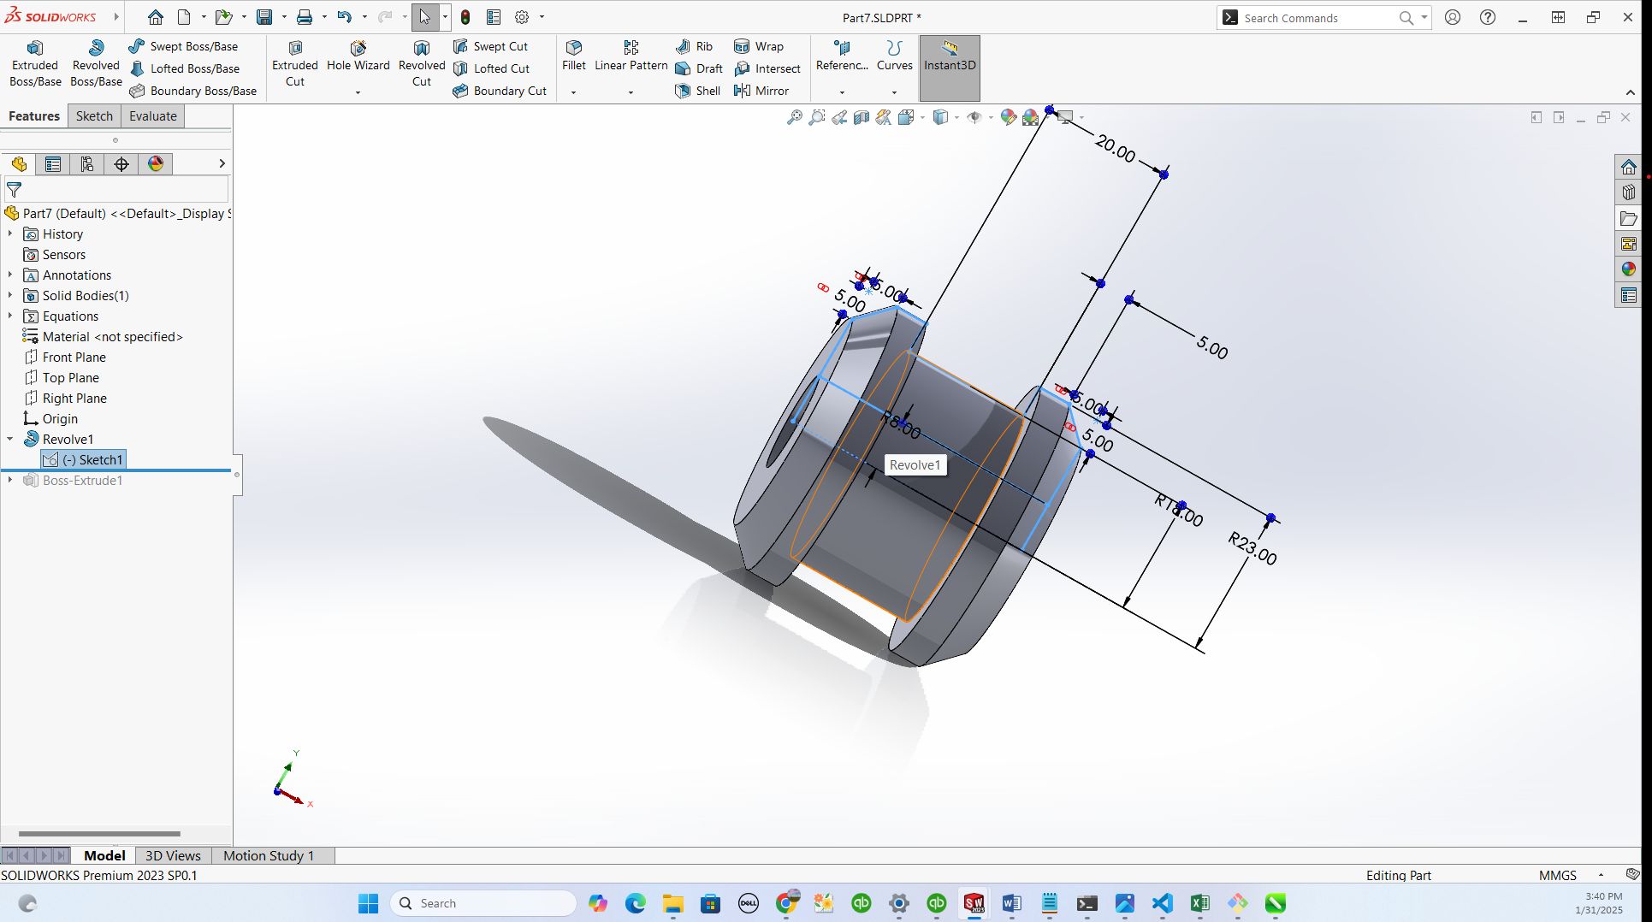Switch to the Features tab
Screen dimensions: 1652x922
click(34, 116)
